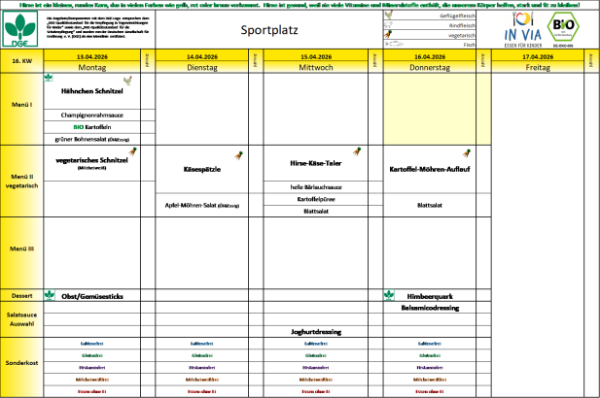Click the pale yellow Donnerstag Menü I cell

point(430,107)
